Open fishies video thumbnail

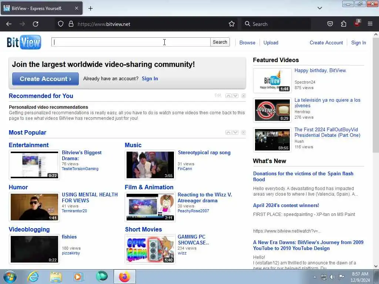pos(34,249)
